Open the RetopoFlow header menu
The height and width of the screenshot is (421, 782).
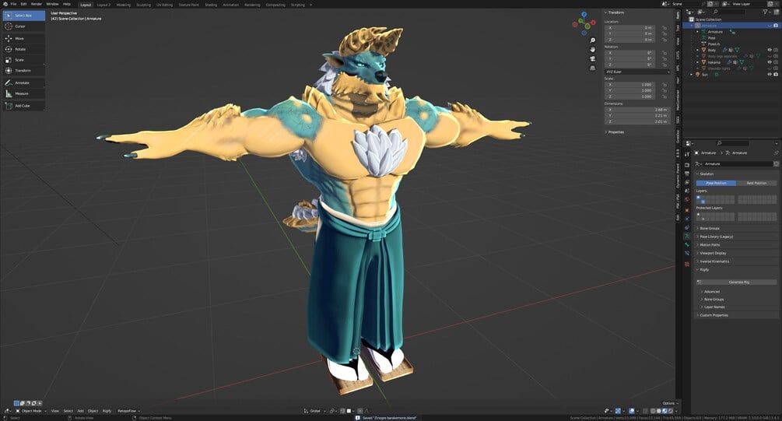pos(128,411)
